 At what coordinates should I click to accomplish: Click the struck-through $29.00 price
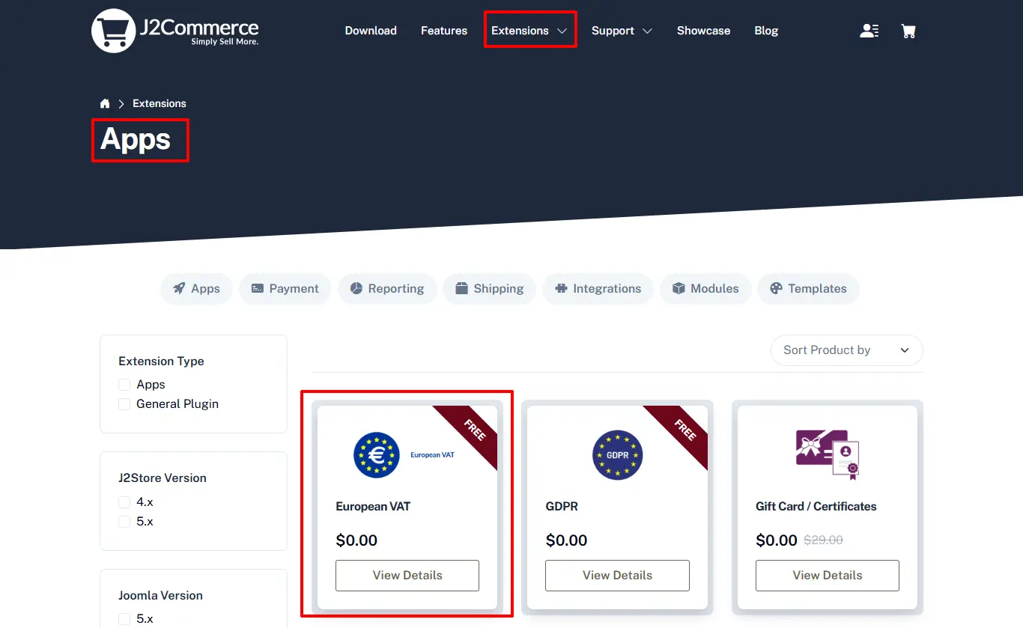823,540
